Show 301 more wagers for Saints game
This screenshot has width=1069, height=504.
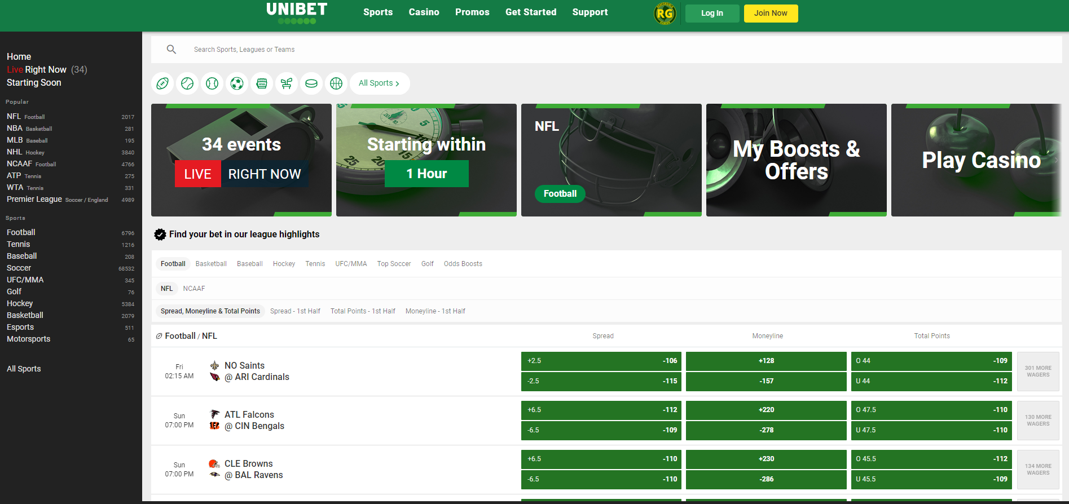1038,372
